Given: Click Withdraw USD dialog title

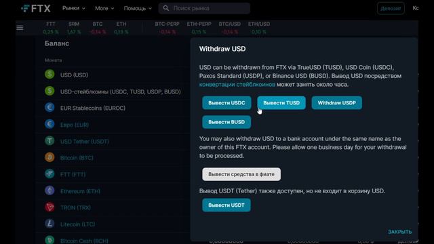Looking at the screenshot, I should (x=222, y=49).
